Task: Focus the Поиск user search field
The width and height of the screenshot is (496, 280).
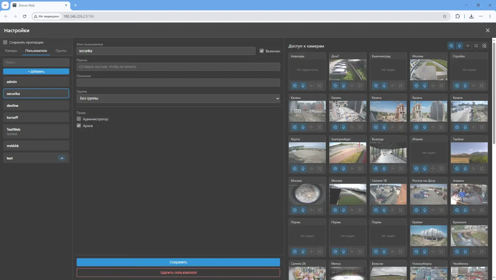Action: pos(36,62)
